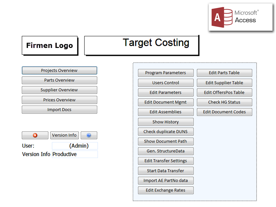Open the Prices Overview form
Image resolution: width=276 pixels, height=207 pixels.
59,100
